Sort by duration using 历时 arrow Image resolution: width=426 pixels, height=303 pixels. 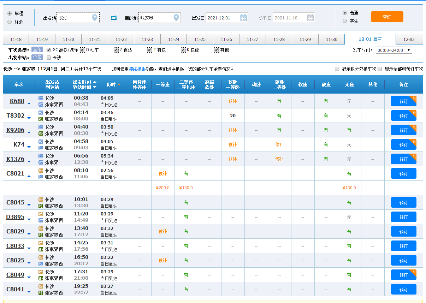pos(119,84)
